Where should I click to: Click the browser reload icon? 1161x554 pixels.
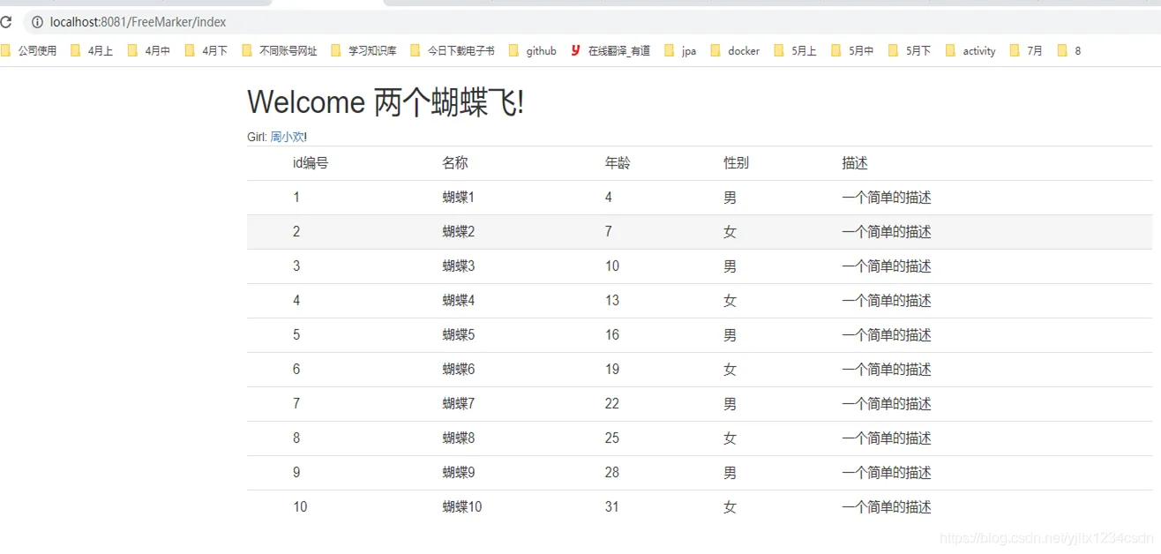pos(6,22)
